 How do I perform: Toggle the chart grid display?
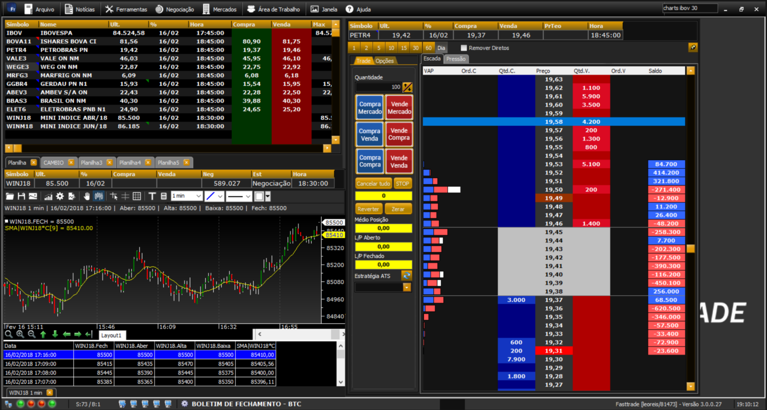[137, 197]
